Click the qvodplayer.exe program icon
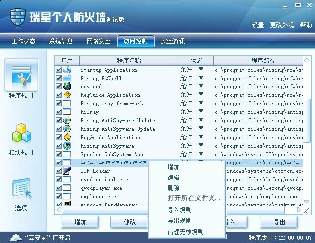Screen dimensions: 315x243 coord(67,188)
